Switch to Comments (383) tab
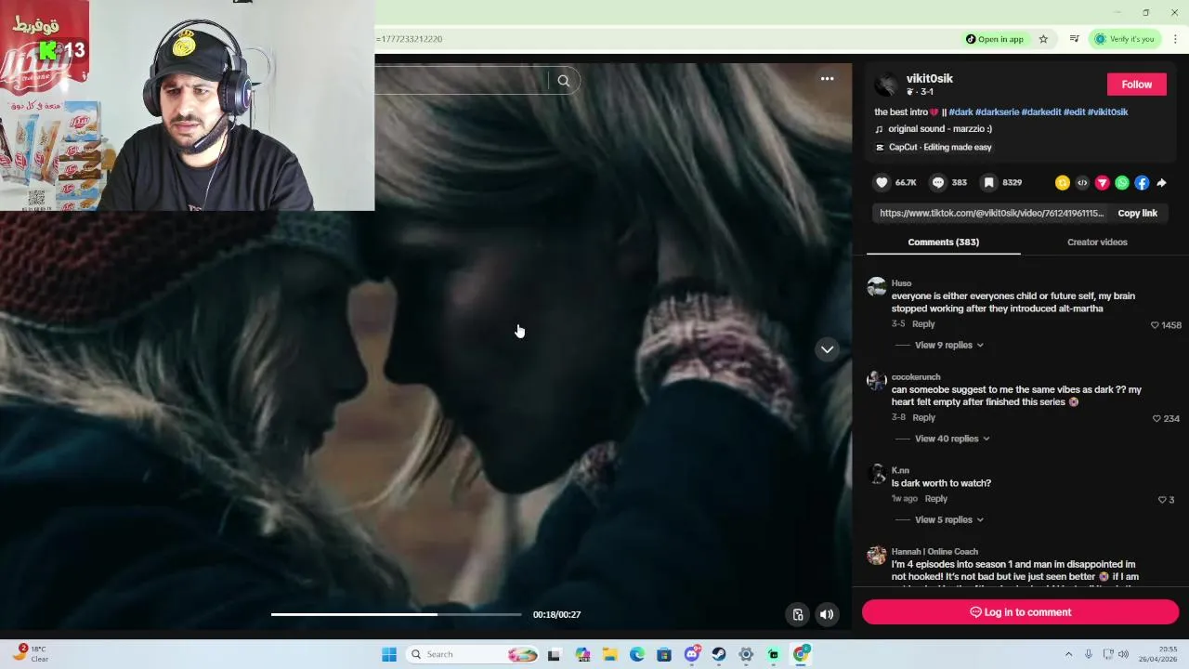The height and width of the screenshot is (669, 1189). [x=943, y=243]
